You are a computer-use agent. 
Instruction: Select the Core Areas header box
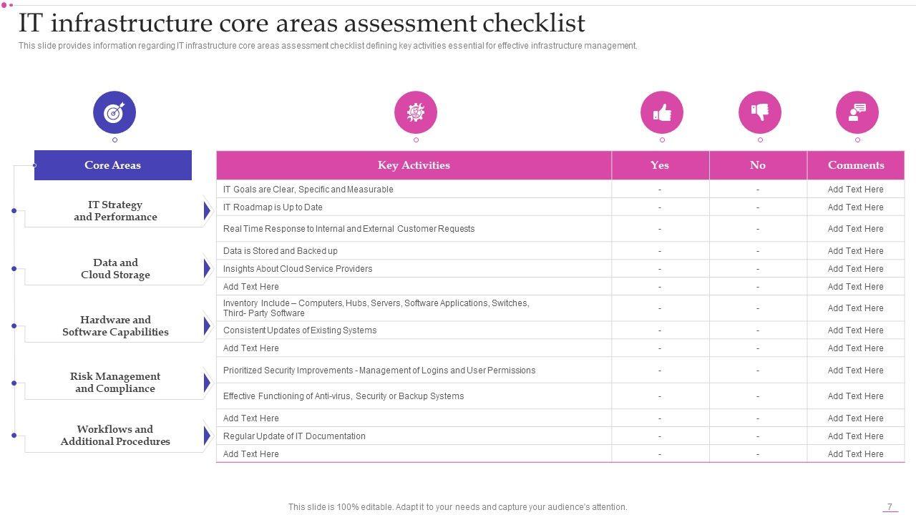click(113, 165)
